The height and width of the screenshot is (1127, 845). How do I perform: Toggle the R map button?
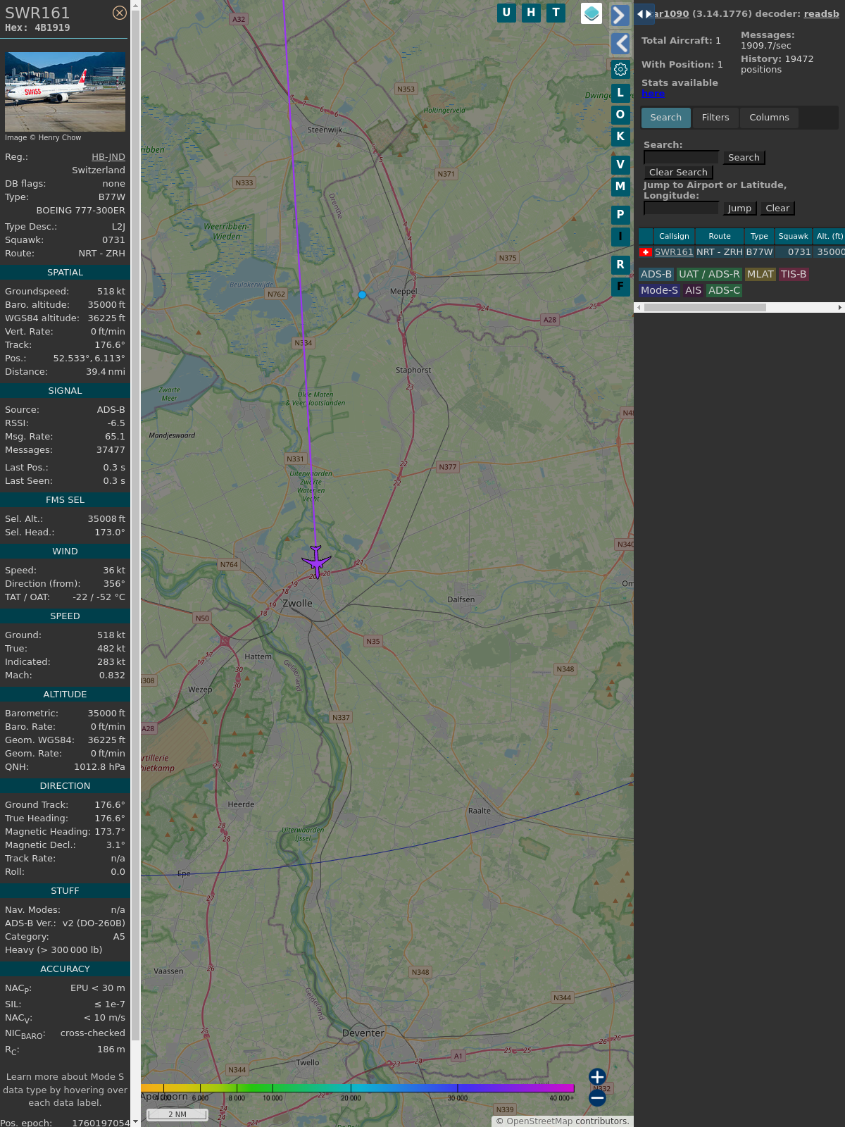[x=620, y=264]
